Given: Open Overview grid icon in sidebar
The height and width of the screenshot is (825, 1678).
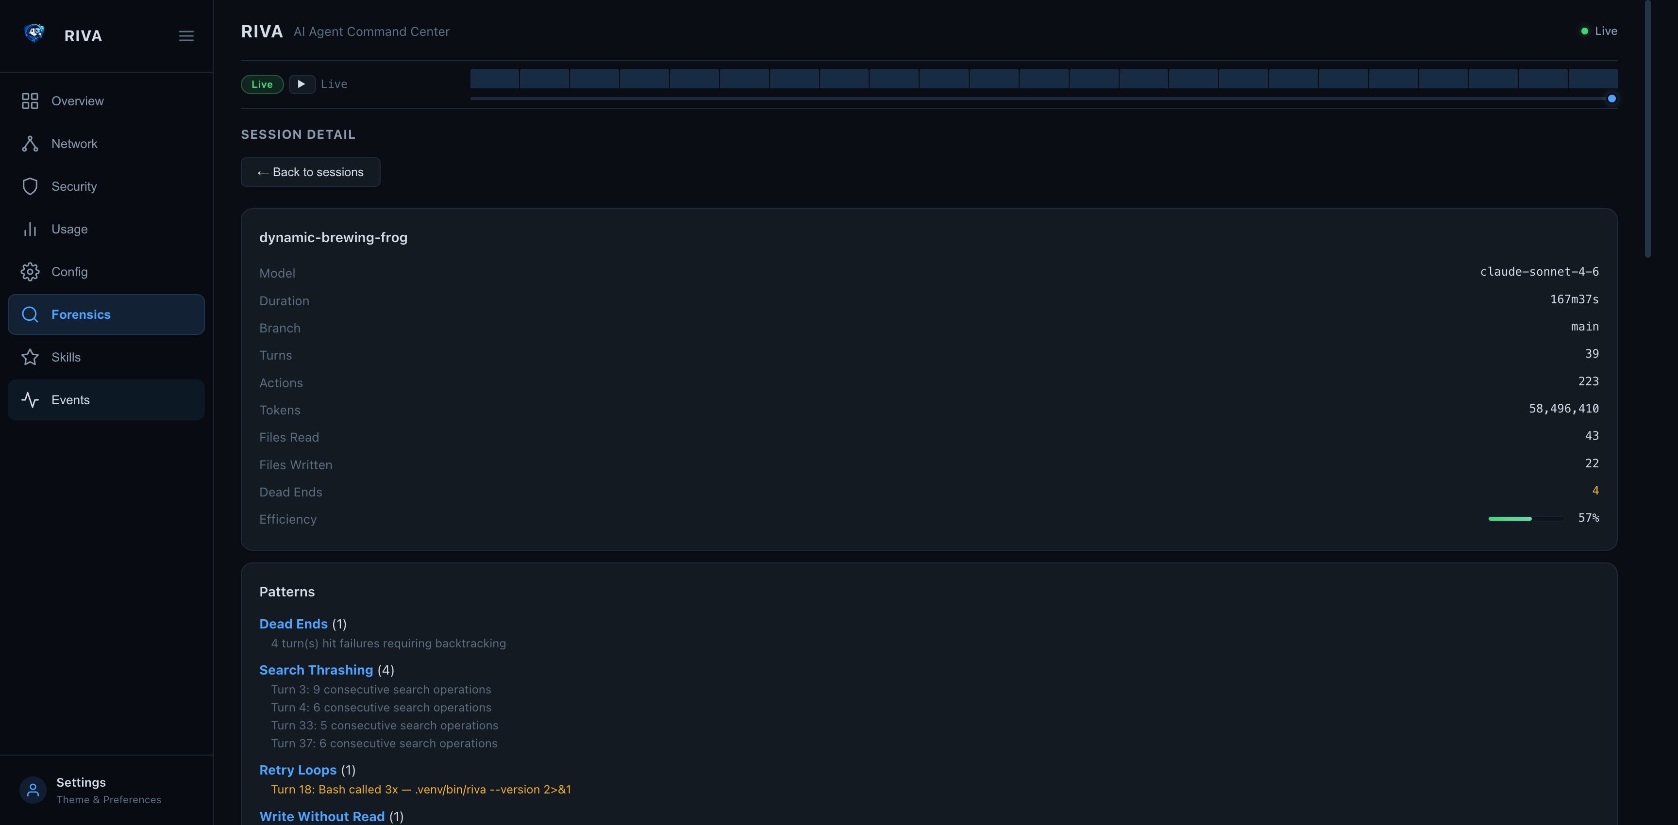Looking at the screenshot, I should pos(30,101).
